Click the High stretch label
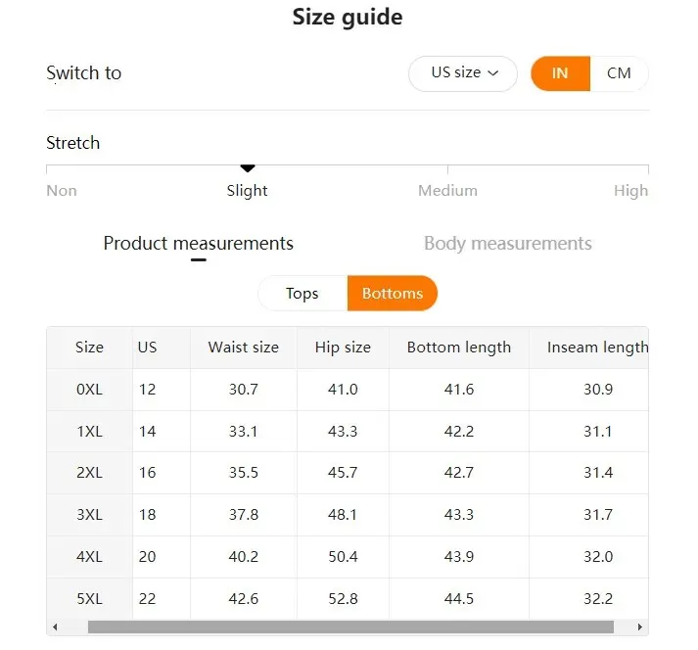Screen dimensions: 698x650 [x=630, y=191]
